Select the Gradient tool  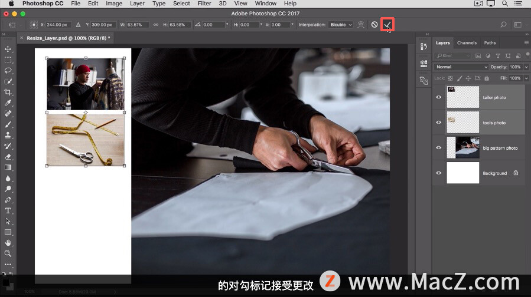click(x=8, y=167)
